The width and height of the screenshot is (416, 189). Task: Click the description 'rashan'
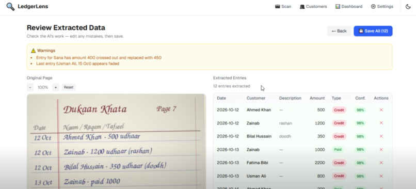click(285, 123)
